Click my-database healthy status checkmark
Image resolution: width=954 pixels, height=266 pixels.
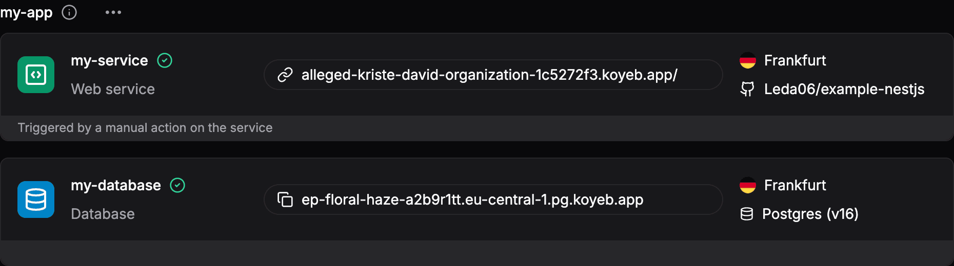pyautogui.click(x=177, y=185)
